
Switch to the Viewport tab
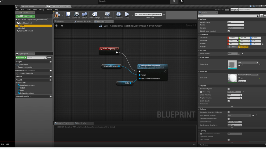[60, 22]
